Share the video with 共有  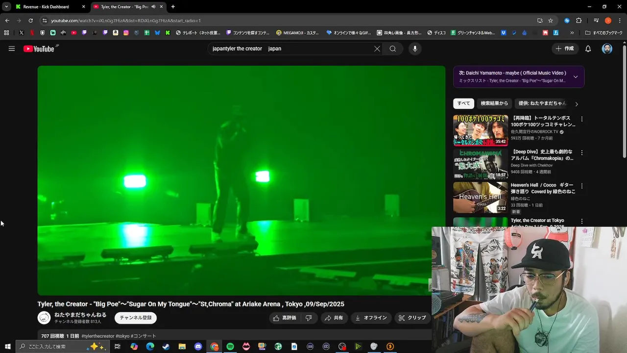334,318
